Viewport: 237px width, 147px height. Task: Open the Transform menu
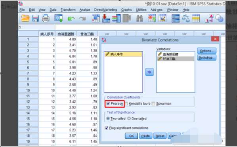tap(68, 10)
